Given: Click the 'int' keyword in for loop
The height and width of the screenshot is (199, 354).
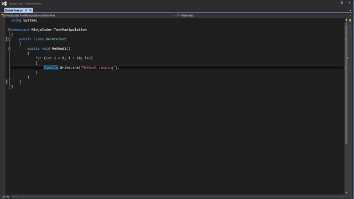Looking at the screenshot, I should pos(49,58).
